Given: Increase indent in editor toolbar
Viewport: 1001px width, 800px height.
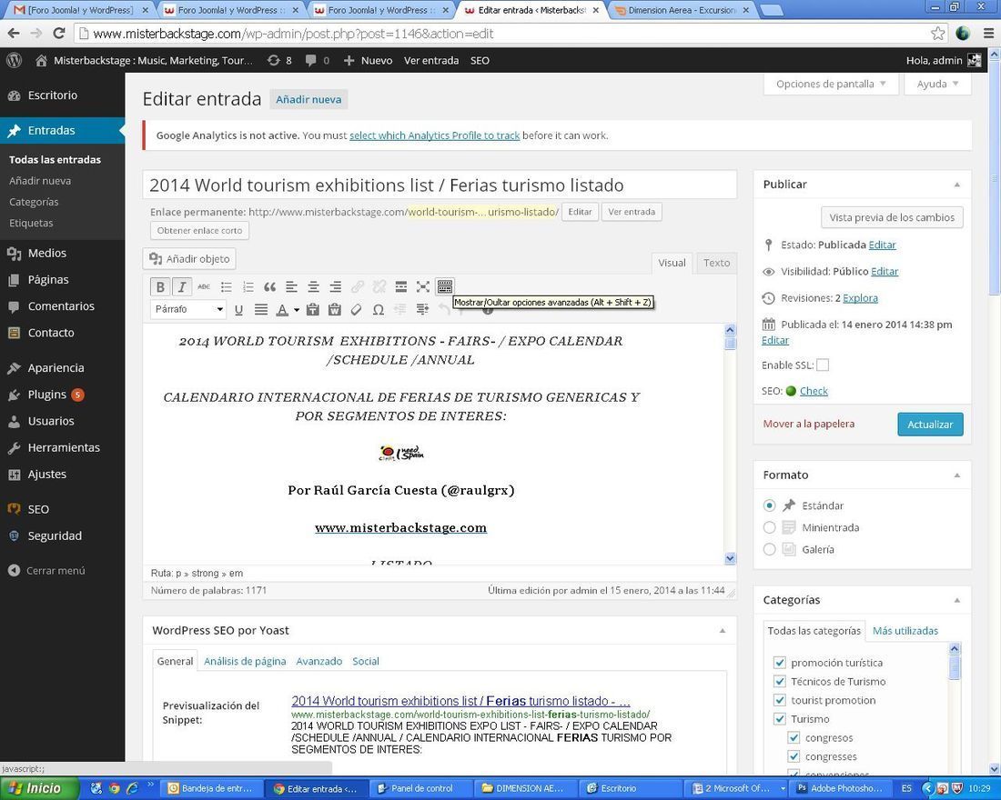Looking at the screenshot, I should 422,310.
